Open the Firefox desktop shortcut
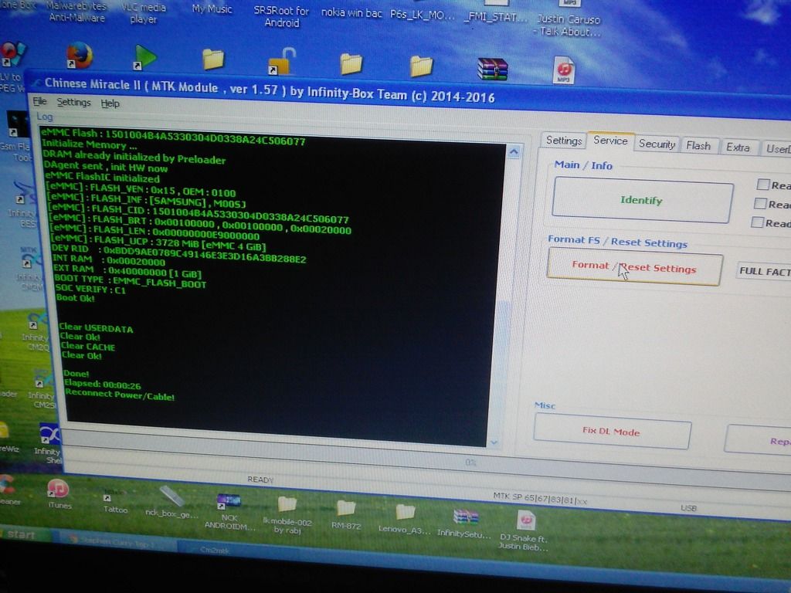 point(79,56)
